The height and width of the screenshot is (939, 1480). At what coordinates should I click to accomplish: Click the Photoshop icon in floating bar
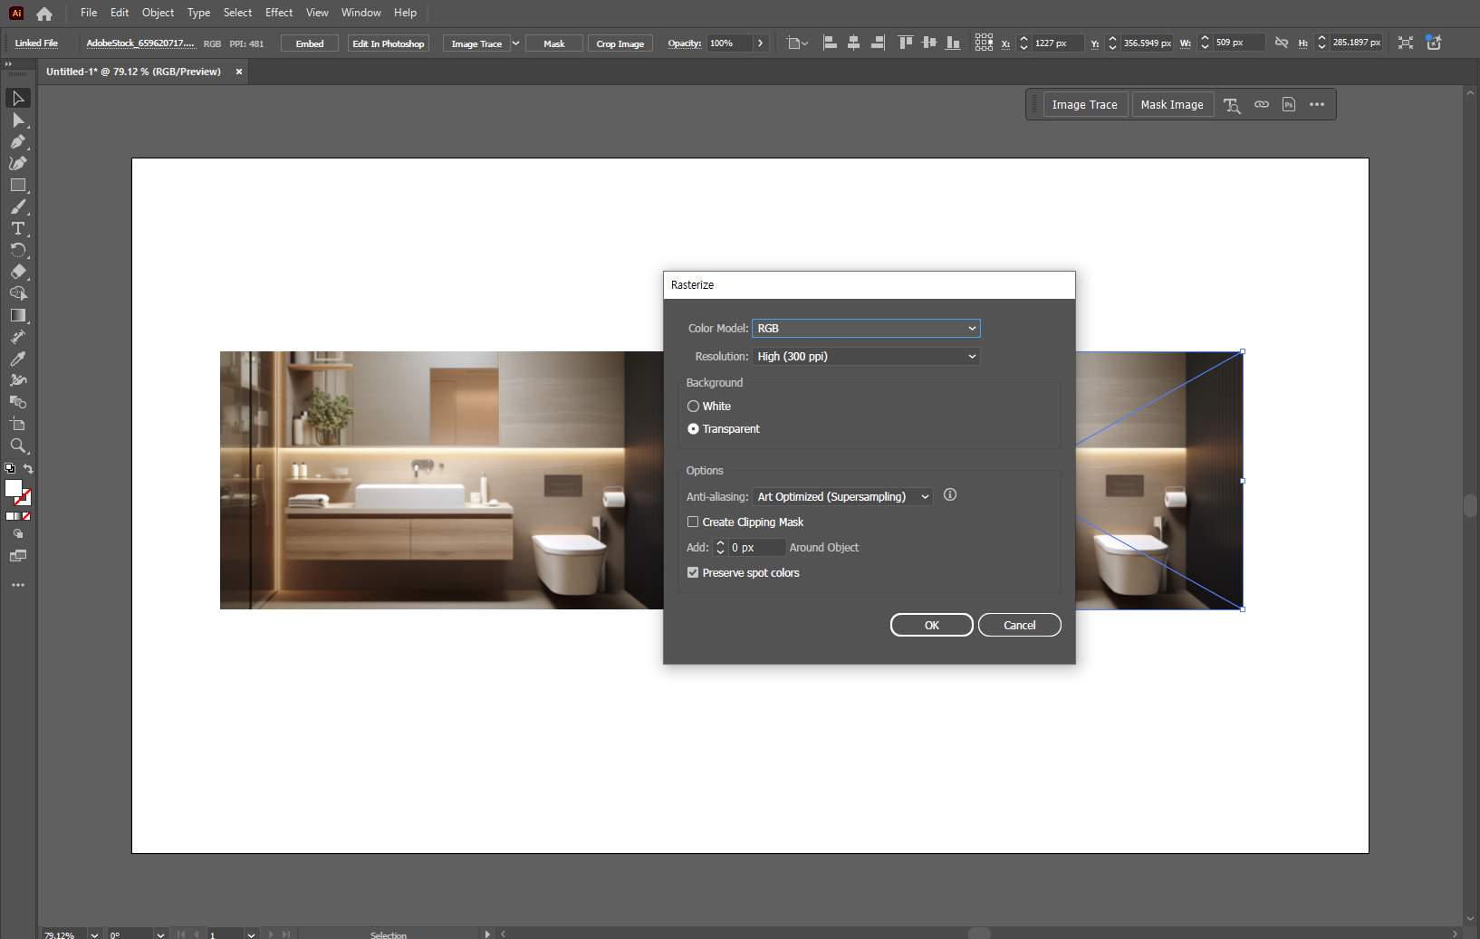click(x=1289, y=105)
